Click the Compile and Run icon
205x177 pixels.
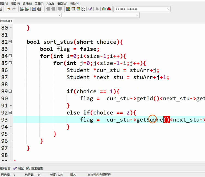(78, 9)
